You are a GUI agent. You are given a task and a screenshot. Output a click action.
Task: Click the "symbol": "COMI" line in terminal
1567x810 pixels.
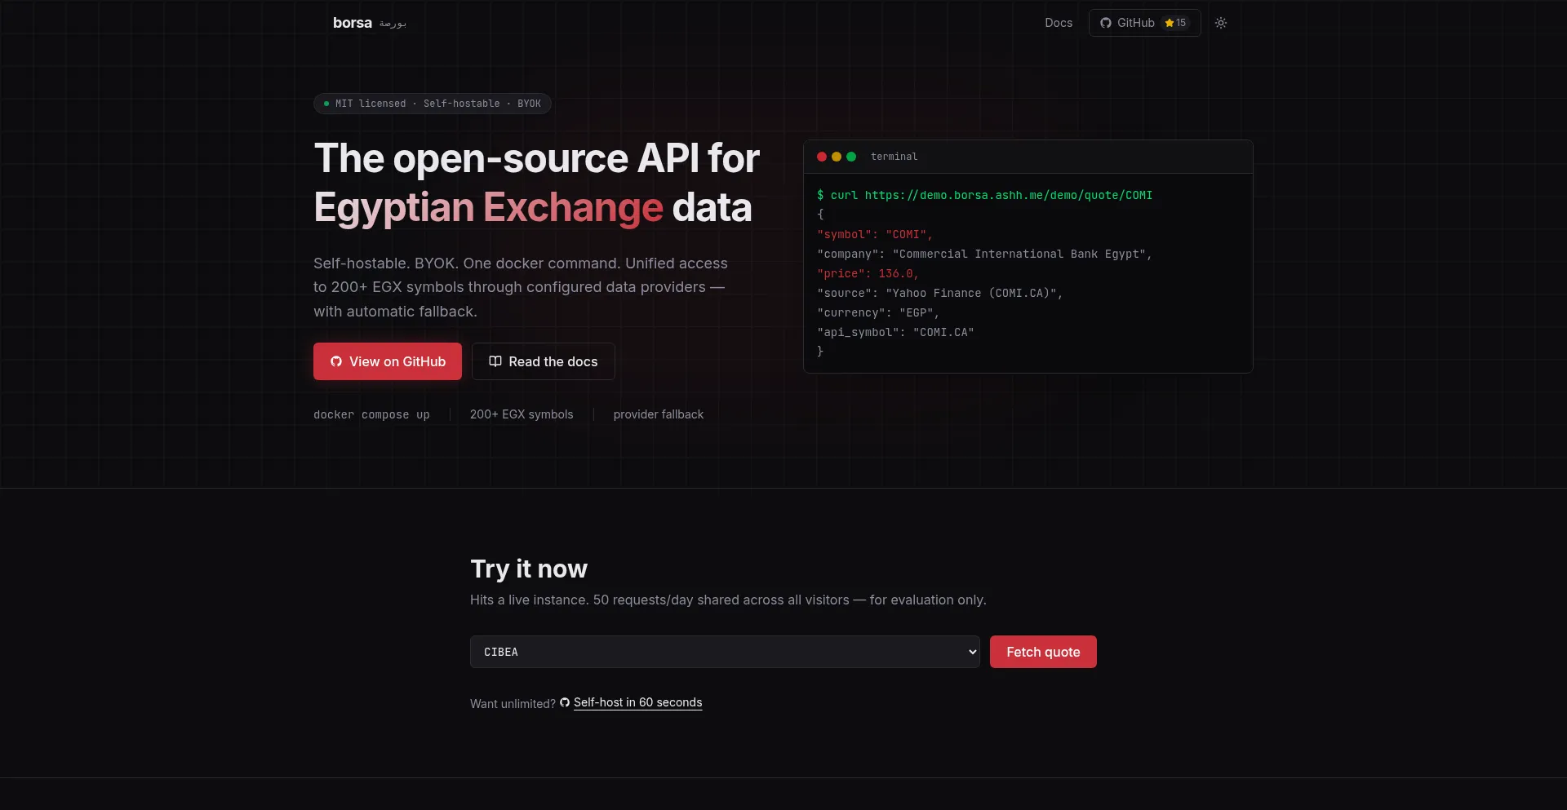(x=875, y=234)
